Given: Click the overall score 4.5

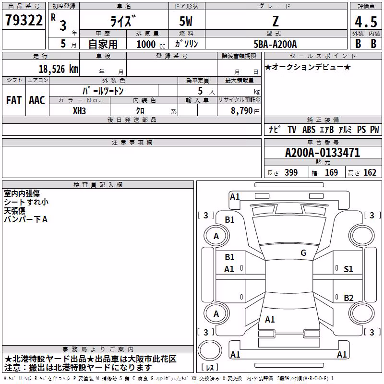Looking at the screenshot, I should pyautogui.click(x=366, y=22).
